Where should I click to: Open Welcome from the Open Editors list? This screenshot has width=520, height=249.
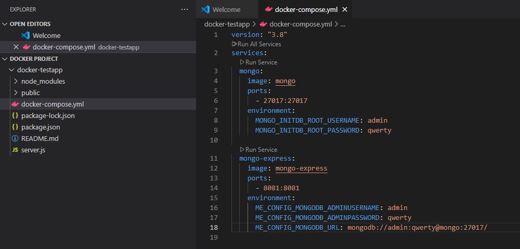pyautogui.click(x=46, y=35)
